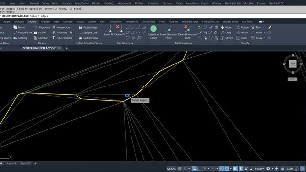
Task: Select the Stretch tool
Action: tap(227, 38)
